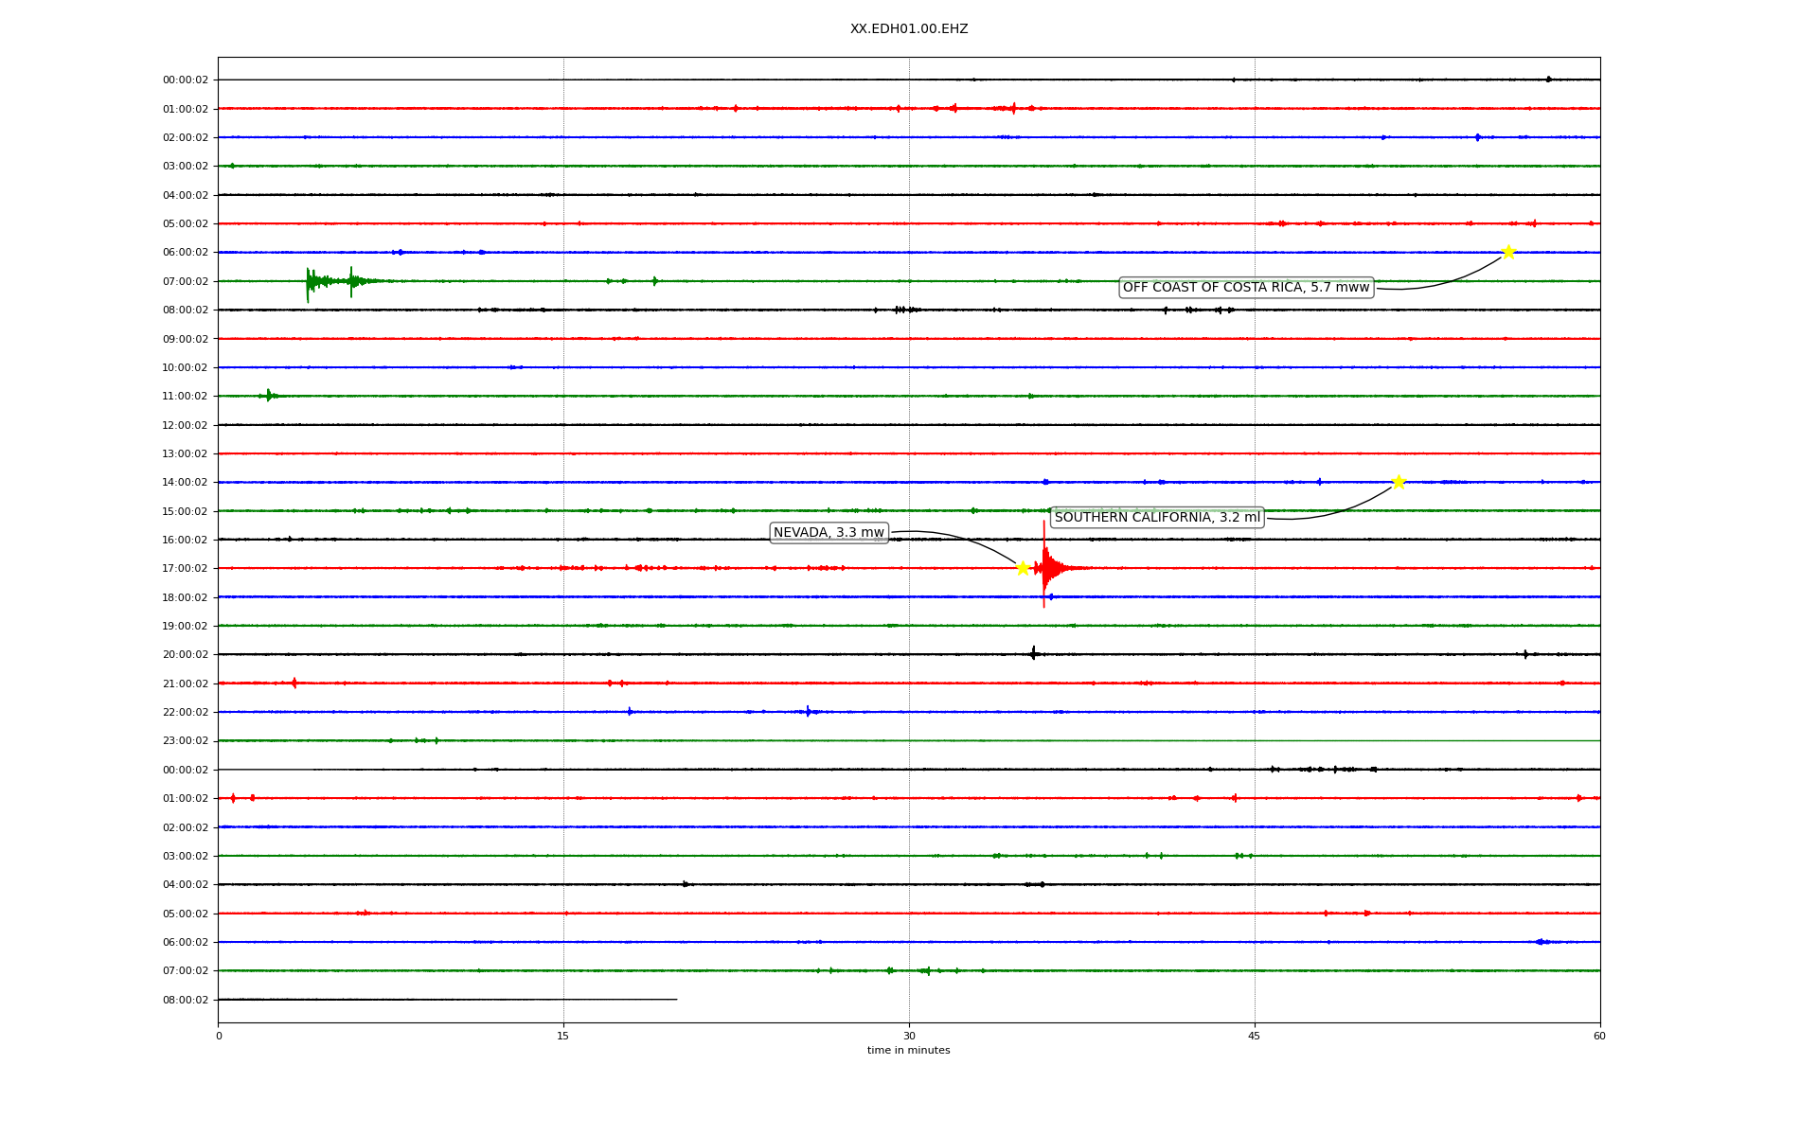Image resolution: width=1818 pixels, height=1136 pixels.
Task: Click the Costa Rica earthquake star marker
Action: point(1508,252)
